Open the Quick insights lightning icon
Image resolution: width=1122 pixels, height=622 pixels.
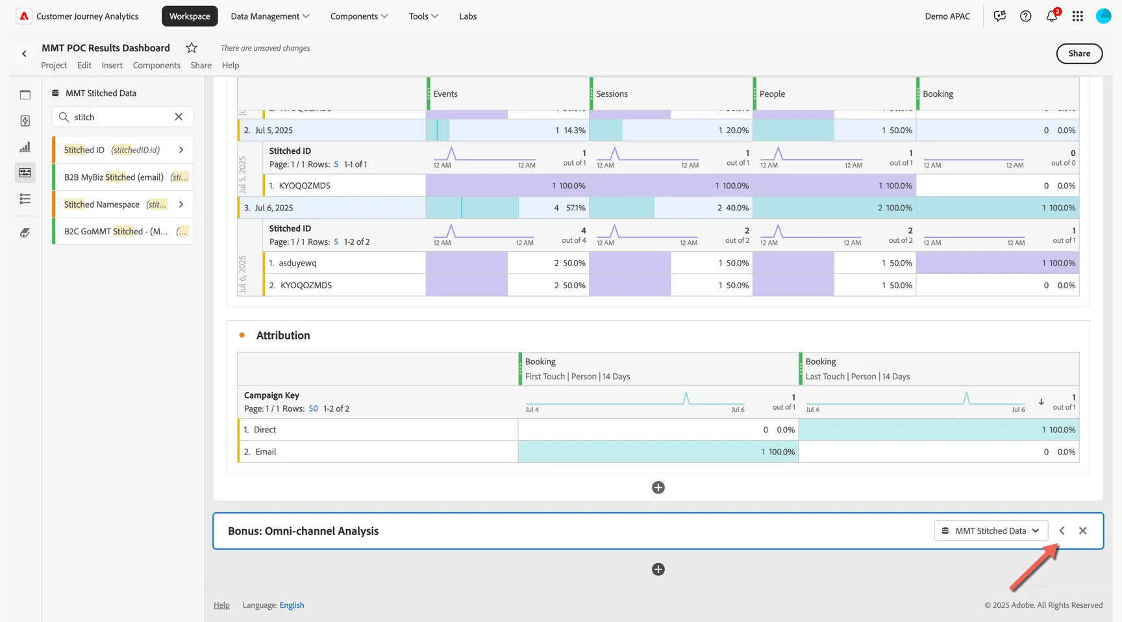[25, 121]
